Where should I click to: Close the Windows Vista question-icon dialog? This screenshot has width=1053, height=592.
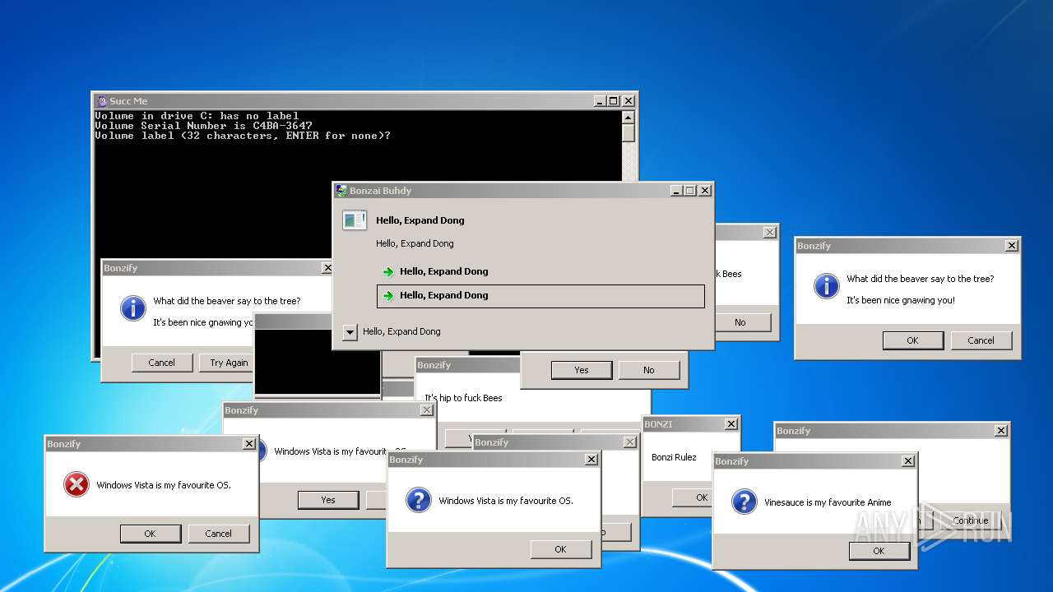(x=591, y=460)
